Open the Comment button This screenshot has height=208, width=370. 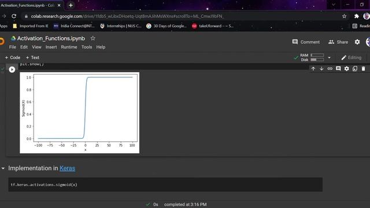306,42
